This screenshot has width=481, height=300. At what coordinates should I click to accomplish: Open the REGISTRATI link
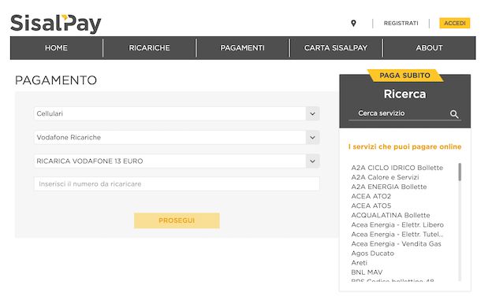point(401,24)
